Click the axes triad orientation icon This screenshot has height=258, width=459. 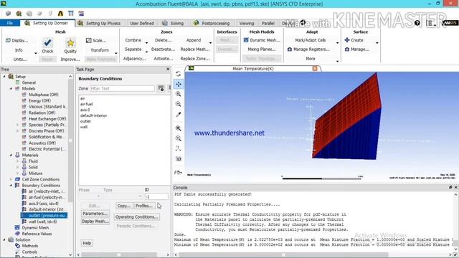click(179, 148)
